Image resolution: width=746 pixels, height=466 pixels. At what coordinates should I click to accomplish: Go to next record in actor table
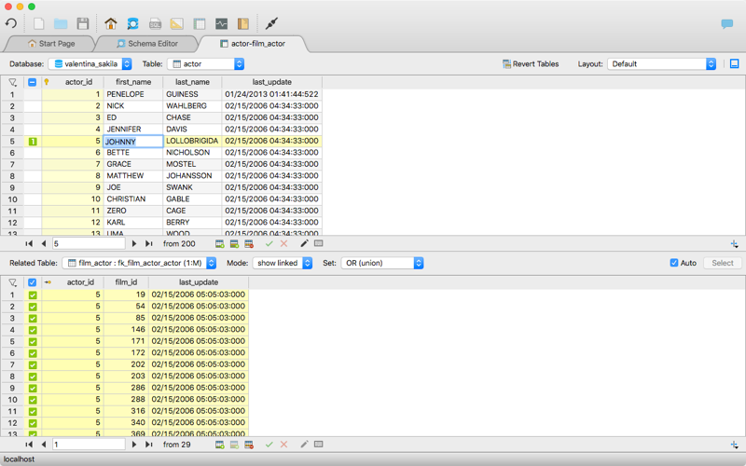[x=134, y=243]
